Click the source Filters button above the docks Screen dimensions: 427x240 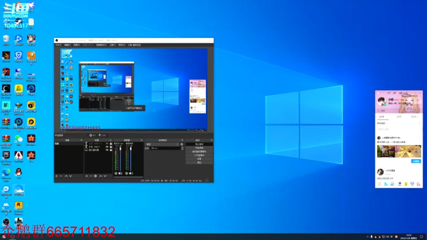(102, 135)
